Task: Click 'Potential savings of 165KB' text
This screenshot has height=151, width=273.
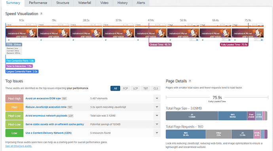Action: (x=105, y=124)
